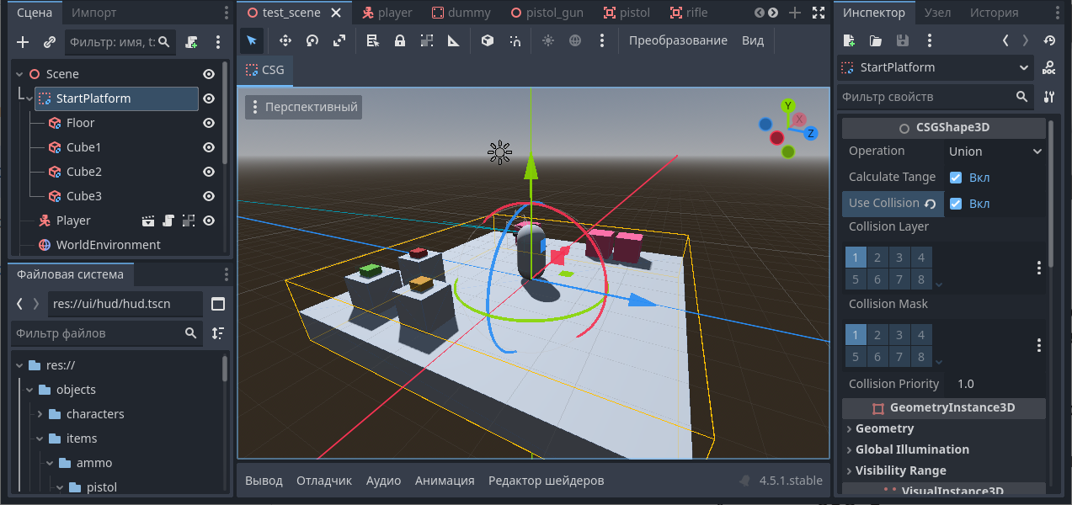Toggle the preview sun light icon
Screen dimensions: 1072x505
pos(548,40)
